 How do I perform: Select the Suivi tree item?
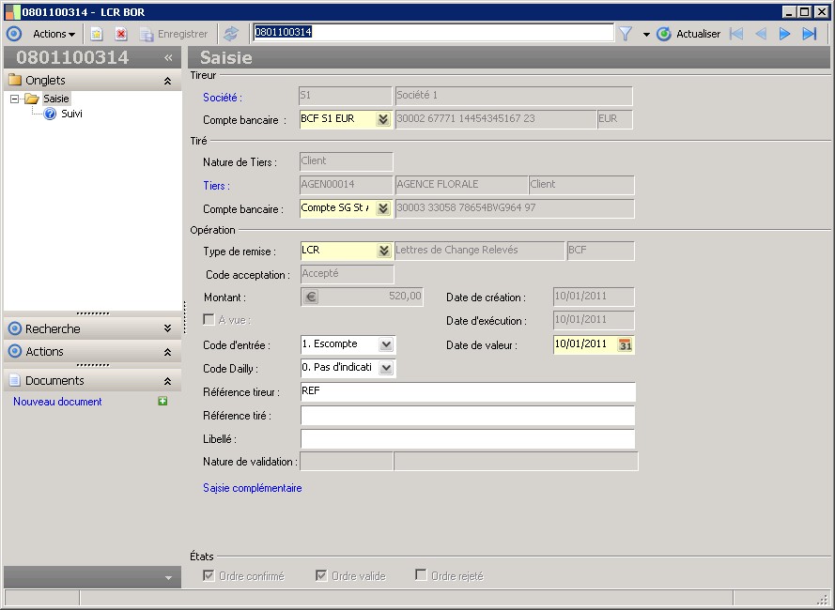click(x=71, y=114)
